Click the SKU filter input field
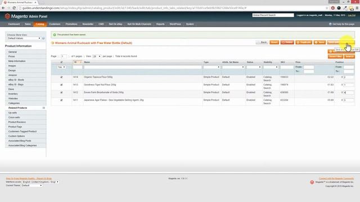The height and width of the screenshot is (202, 360). 287,67
